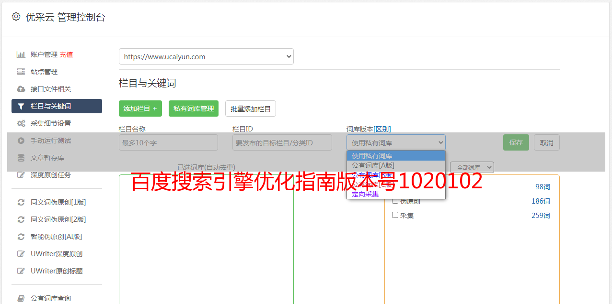Collapse the 词库版本 select box
Image resolution: width=612 pixels, height=304 pixels.
coord(396,142)
